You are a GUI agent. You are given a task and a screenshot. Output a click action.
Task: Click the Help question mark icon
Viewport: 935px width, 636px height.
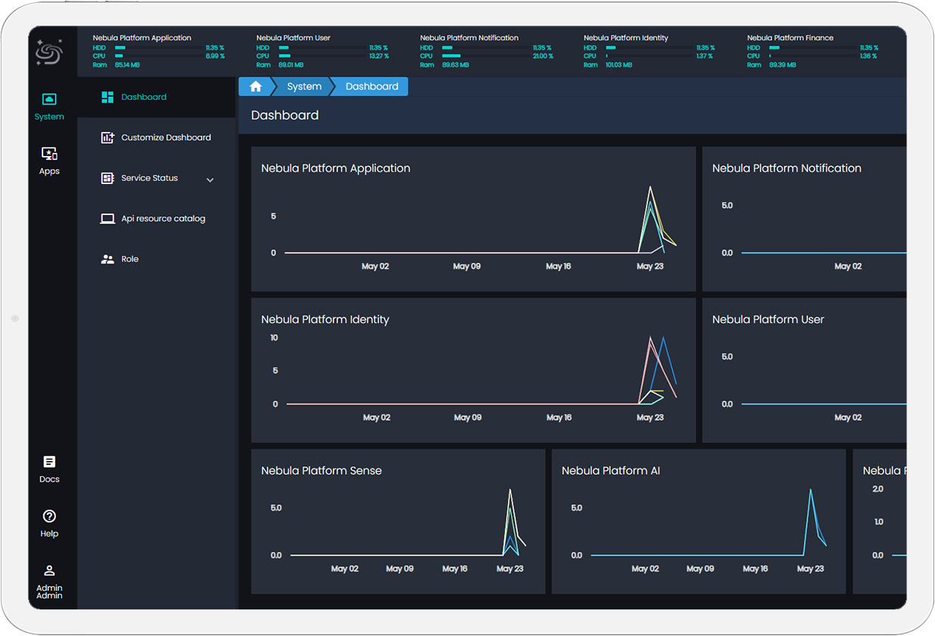pyautogui.click(x=49, y=516)
